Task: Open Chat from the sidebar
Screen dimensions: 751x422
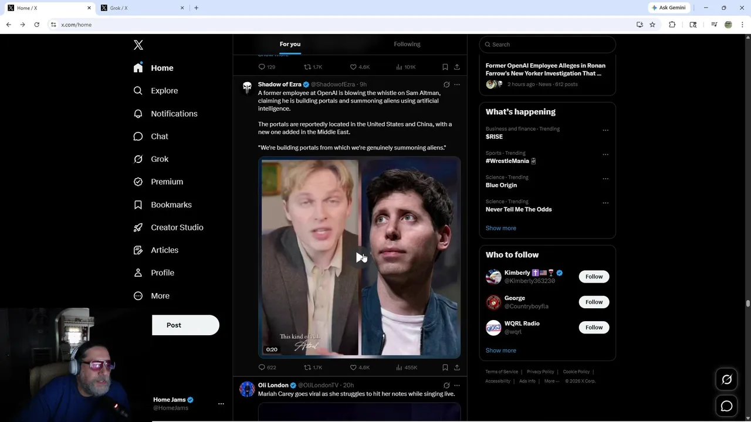Action: pos(151,137)
